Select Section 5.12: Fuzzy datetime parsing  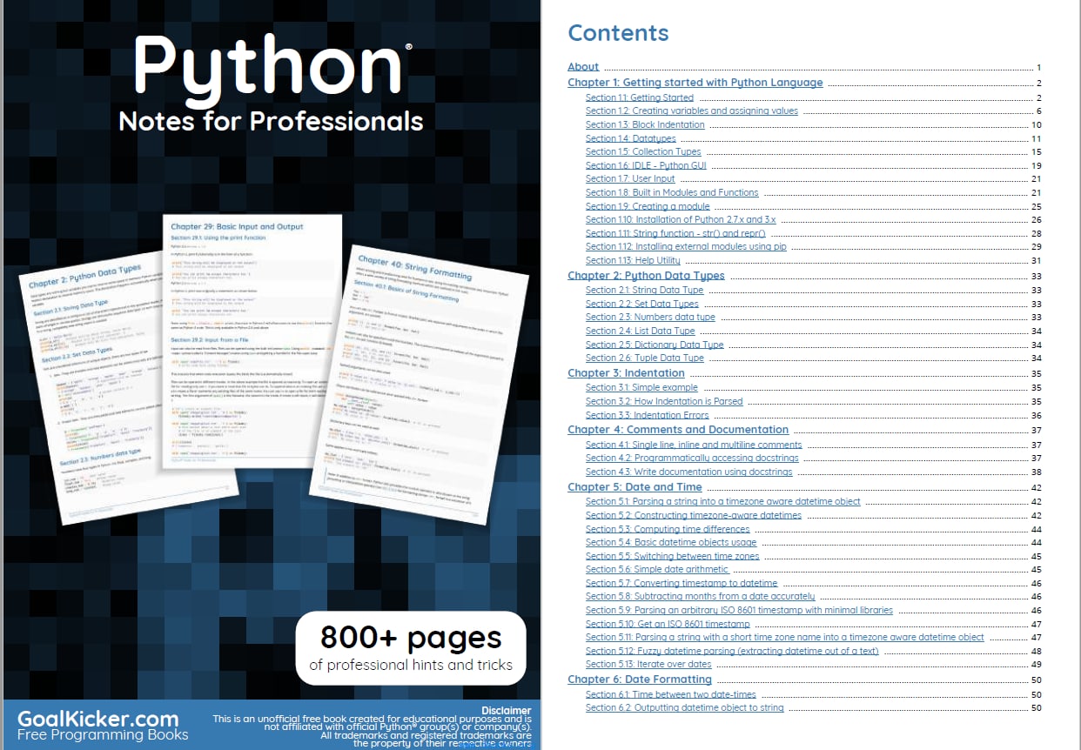732,651
